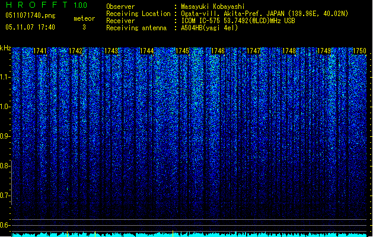Screen dimensions: 373x237
Task: Click the 'Receiving Location' label
Action: (x=138, y=14)
